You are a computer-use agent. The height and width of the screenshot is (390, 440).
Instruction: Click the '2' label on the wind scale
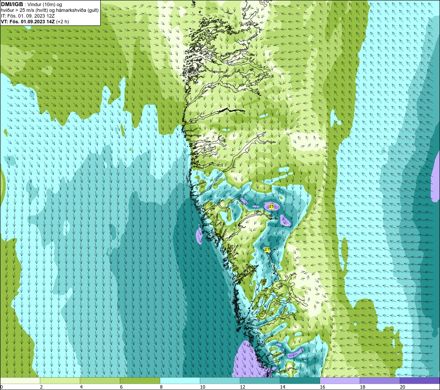click(x=41, y=387)
